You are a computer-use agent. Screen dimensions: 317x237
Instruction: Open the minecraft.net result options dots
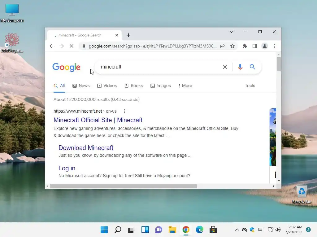pos(124,111)
